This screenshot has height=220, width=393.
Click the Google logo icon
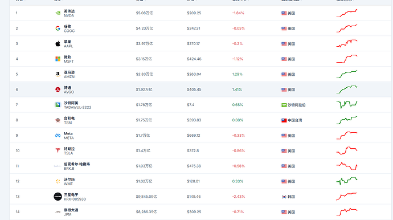coord(58,28)
